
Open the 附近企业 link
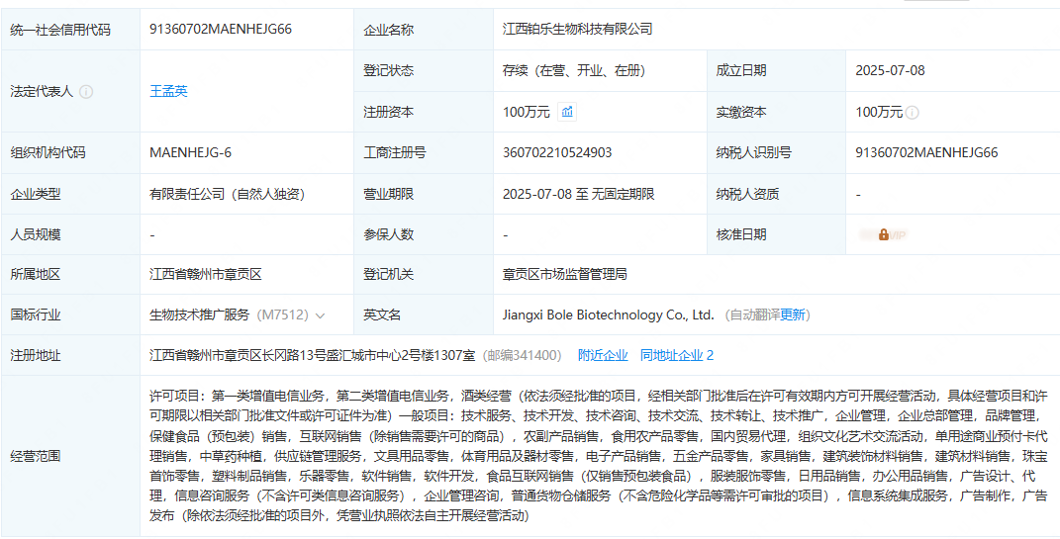coord(603,355)
